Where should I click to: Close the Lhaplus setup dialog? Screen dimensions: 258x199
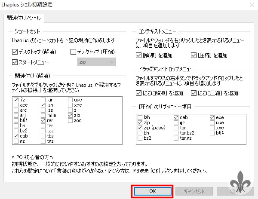tap(252, 5)
